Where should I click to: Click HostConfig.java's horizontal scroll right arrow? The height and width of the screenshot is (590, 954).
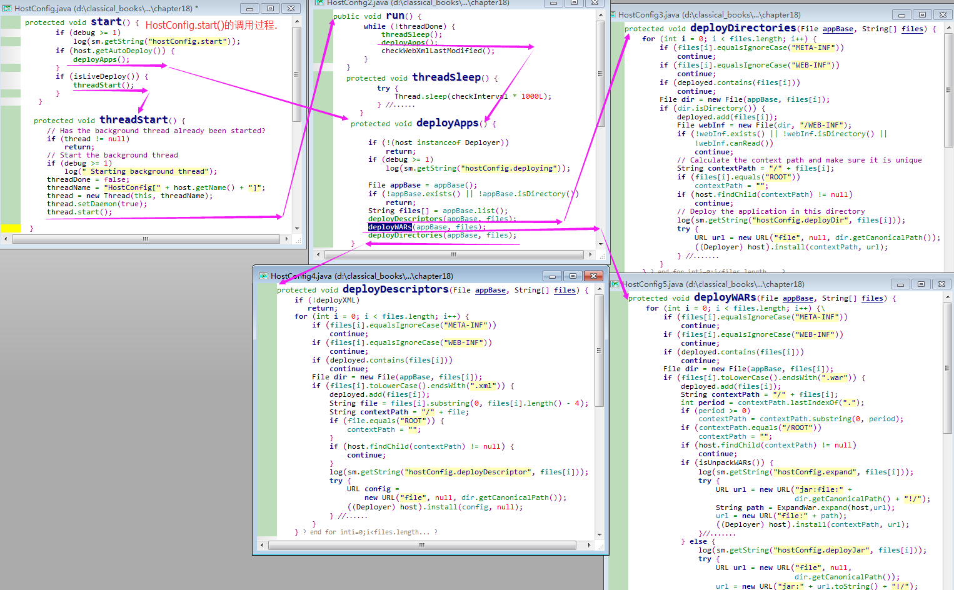pos(287,239)
